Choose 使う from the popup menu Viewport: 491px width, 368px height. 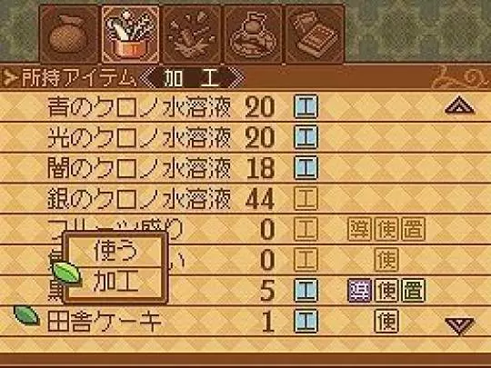click(x=115, y=251)
